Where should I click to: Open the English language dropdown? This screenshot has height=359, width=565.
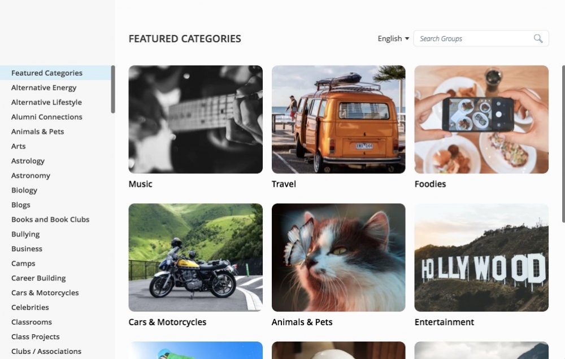[393, 38]
